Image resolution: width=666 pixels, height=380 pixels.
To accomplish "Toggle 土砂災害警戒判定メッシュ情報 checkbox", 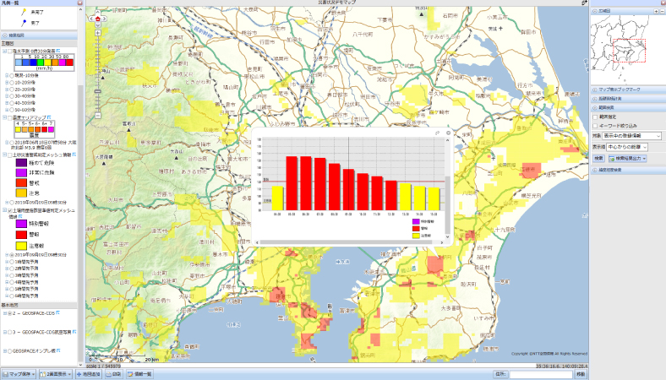I will click(x=10, y=155).
